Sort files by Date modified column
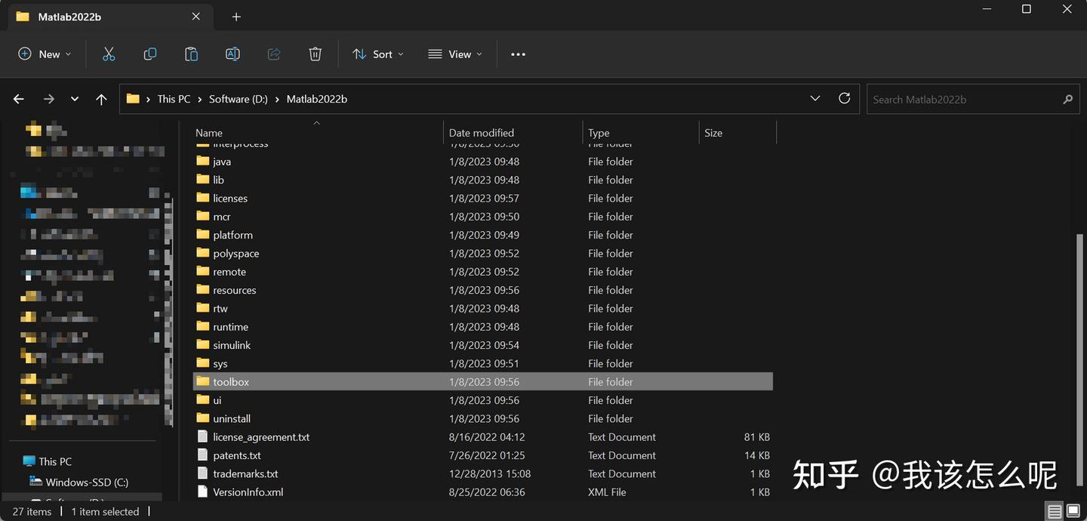 coord(482,133)
